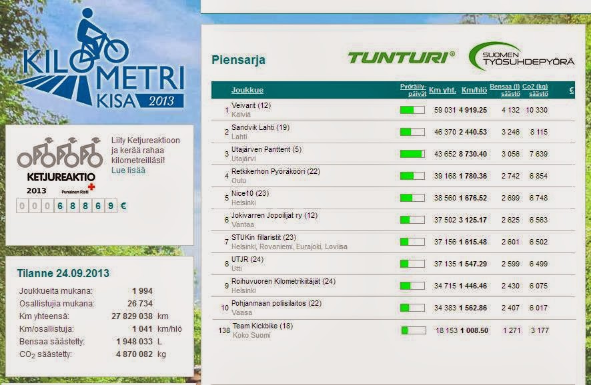Viewport: 591px width, 385px height.
Task: Click Joukkueita mukana value 1 994
Action: (x=143, y=291)
